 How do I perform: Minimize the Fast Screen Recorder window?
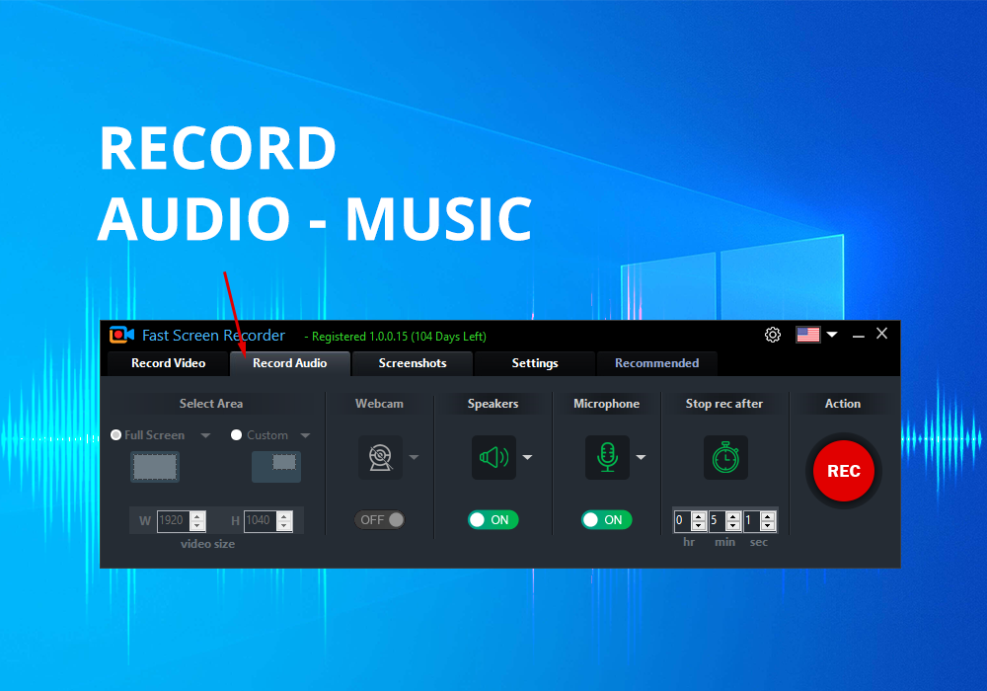858,336
